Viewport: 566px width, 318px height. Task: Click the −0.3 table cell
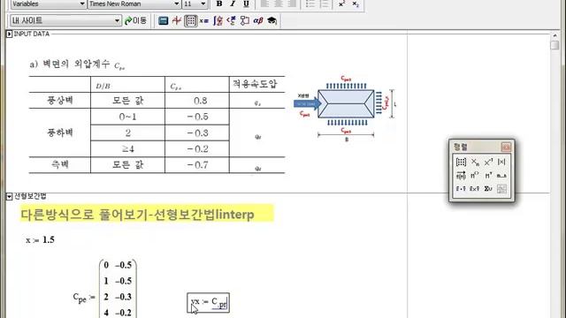coord(198,133)
